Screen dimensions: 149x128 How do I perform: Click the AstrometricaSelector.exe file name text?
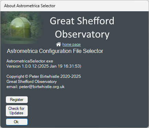30,61
